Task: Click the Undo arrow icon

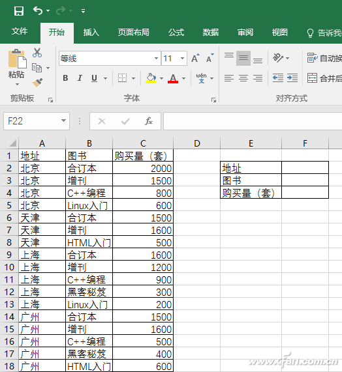Action: coord(38,10)
